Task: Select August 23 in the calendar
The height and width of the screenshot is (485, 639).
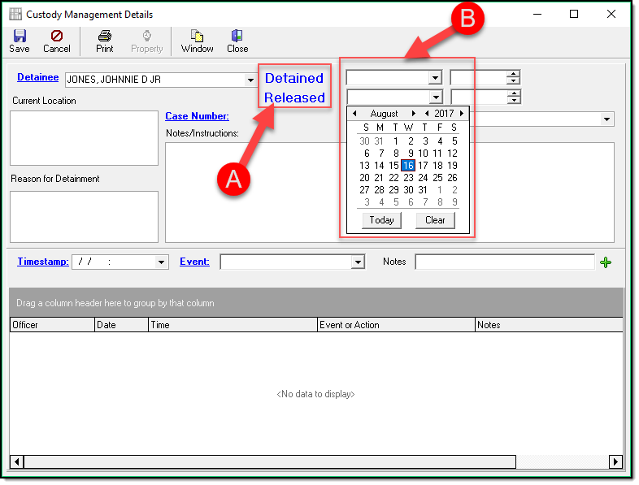Action: click(408, 178)
